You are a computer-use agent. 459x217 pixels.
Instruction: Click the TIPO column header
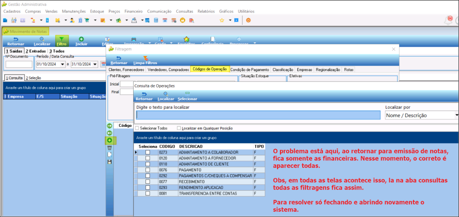(x=259, y=147)
